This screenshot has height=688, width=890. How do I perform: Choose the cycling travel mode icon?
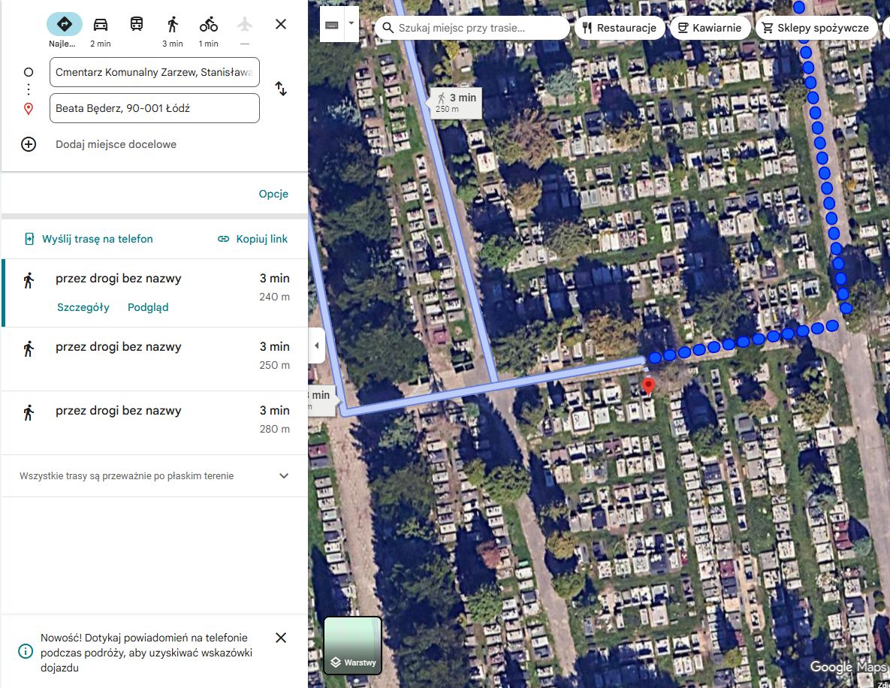208,24
